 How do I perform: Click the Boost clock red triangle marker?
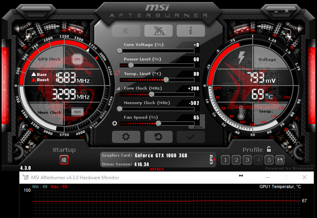34,80
